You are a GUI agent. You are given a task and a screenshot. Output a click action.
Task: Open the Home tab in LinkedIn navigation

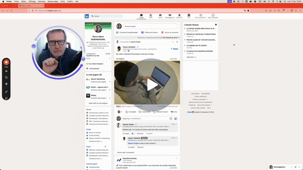point(141,16)
